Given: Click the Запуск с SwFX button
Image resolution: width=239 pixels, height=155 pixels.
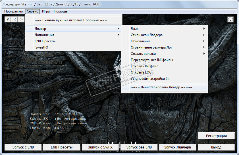Looking at the screenshot, I should (100, 147).
